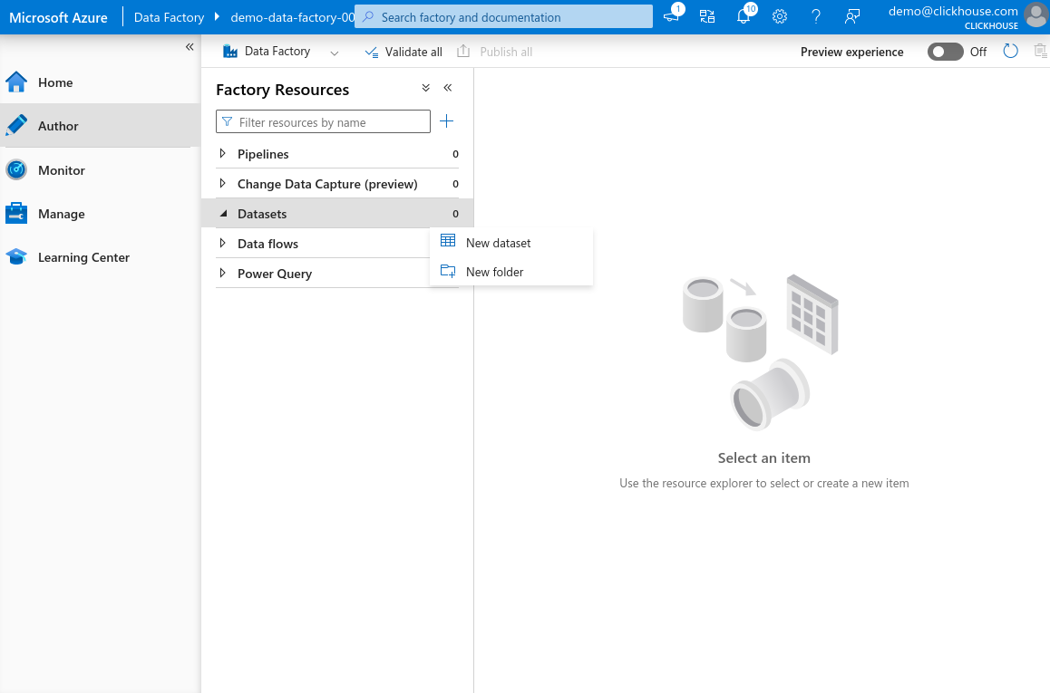Go to the Monitor page
This screenshot has height=693, width=1050.
[61, 170]
